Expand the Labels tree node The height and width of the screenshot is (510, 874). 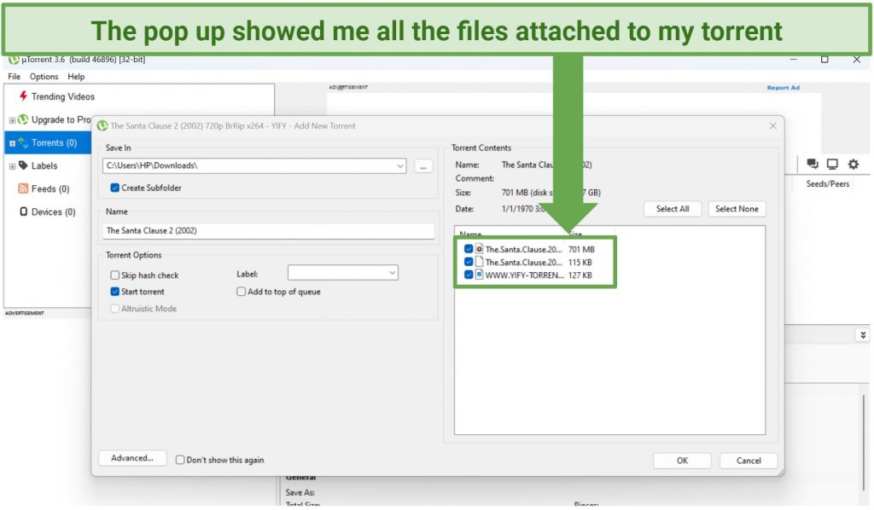[x=12, y=166]
